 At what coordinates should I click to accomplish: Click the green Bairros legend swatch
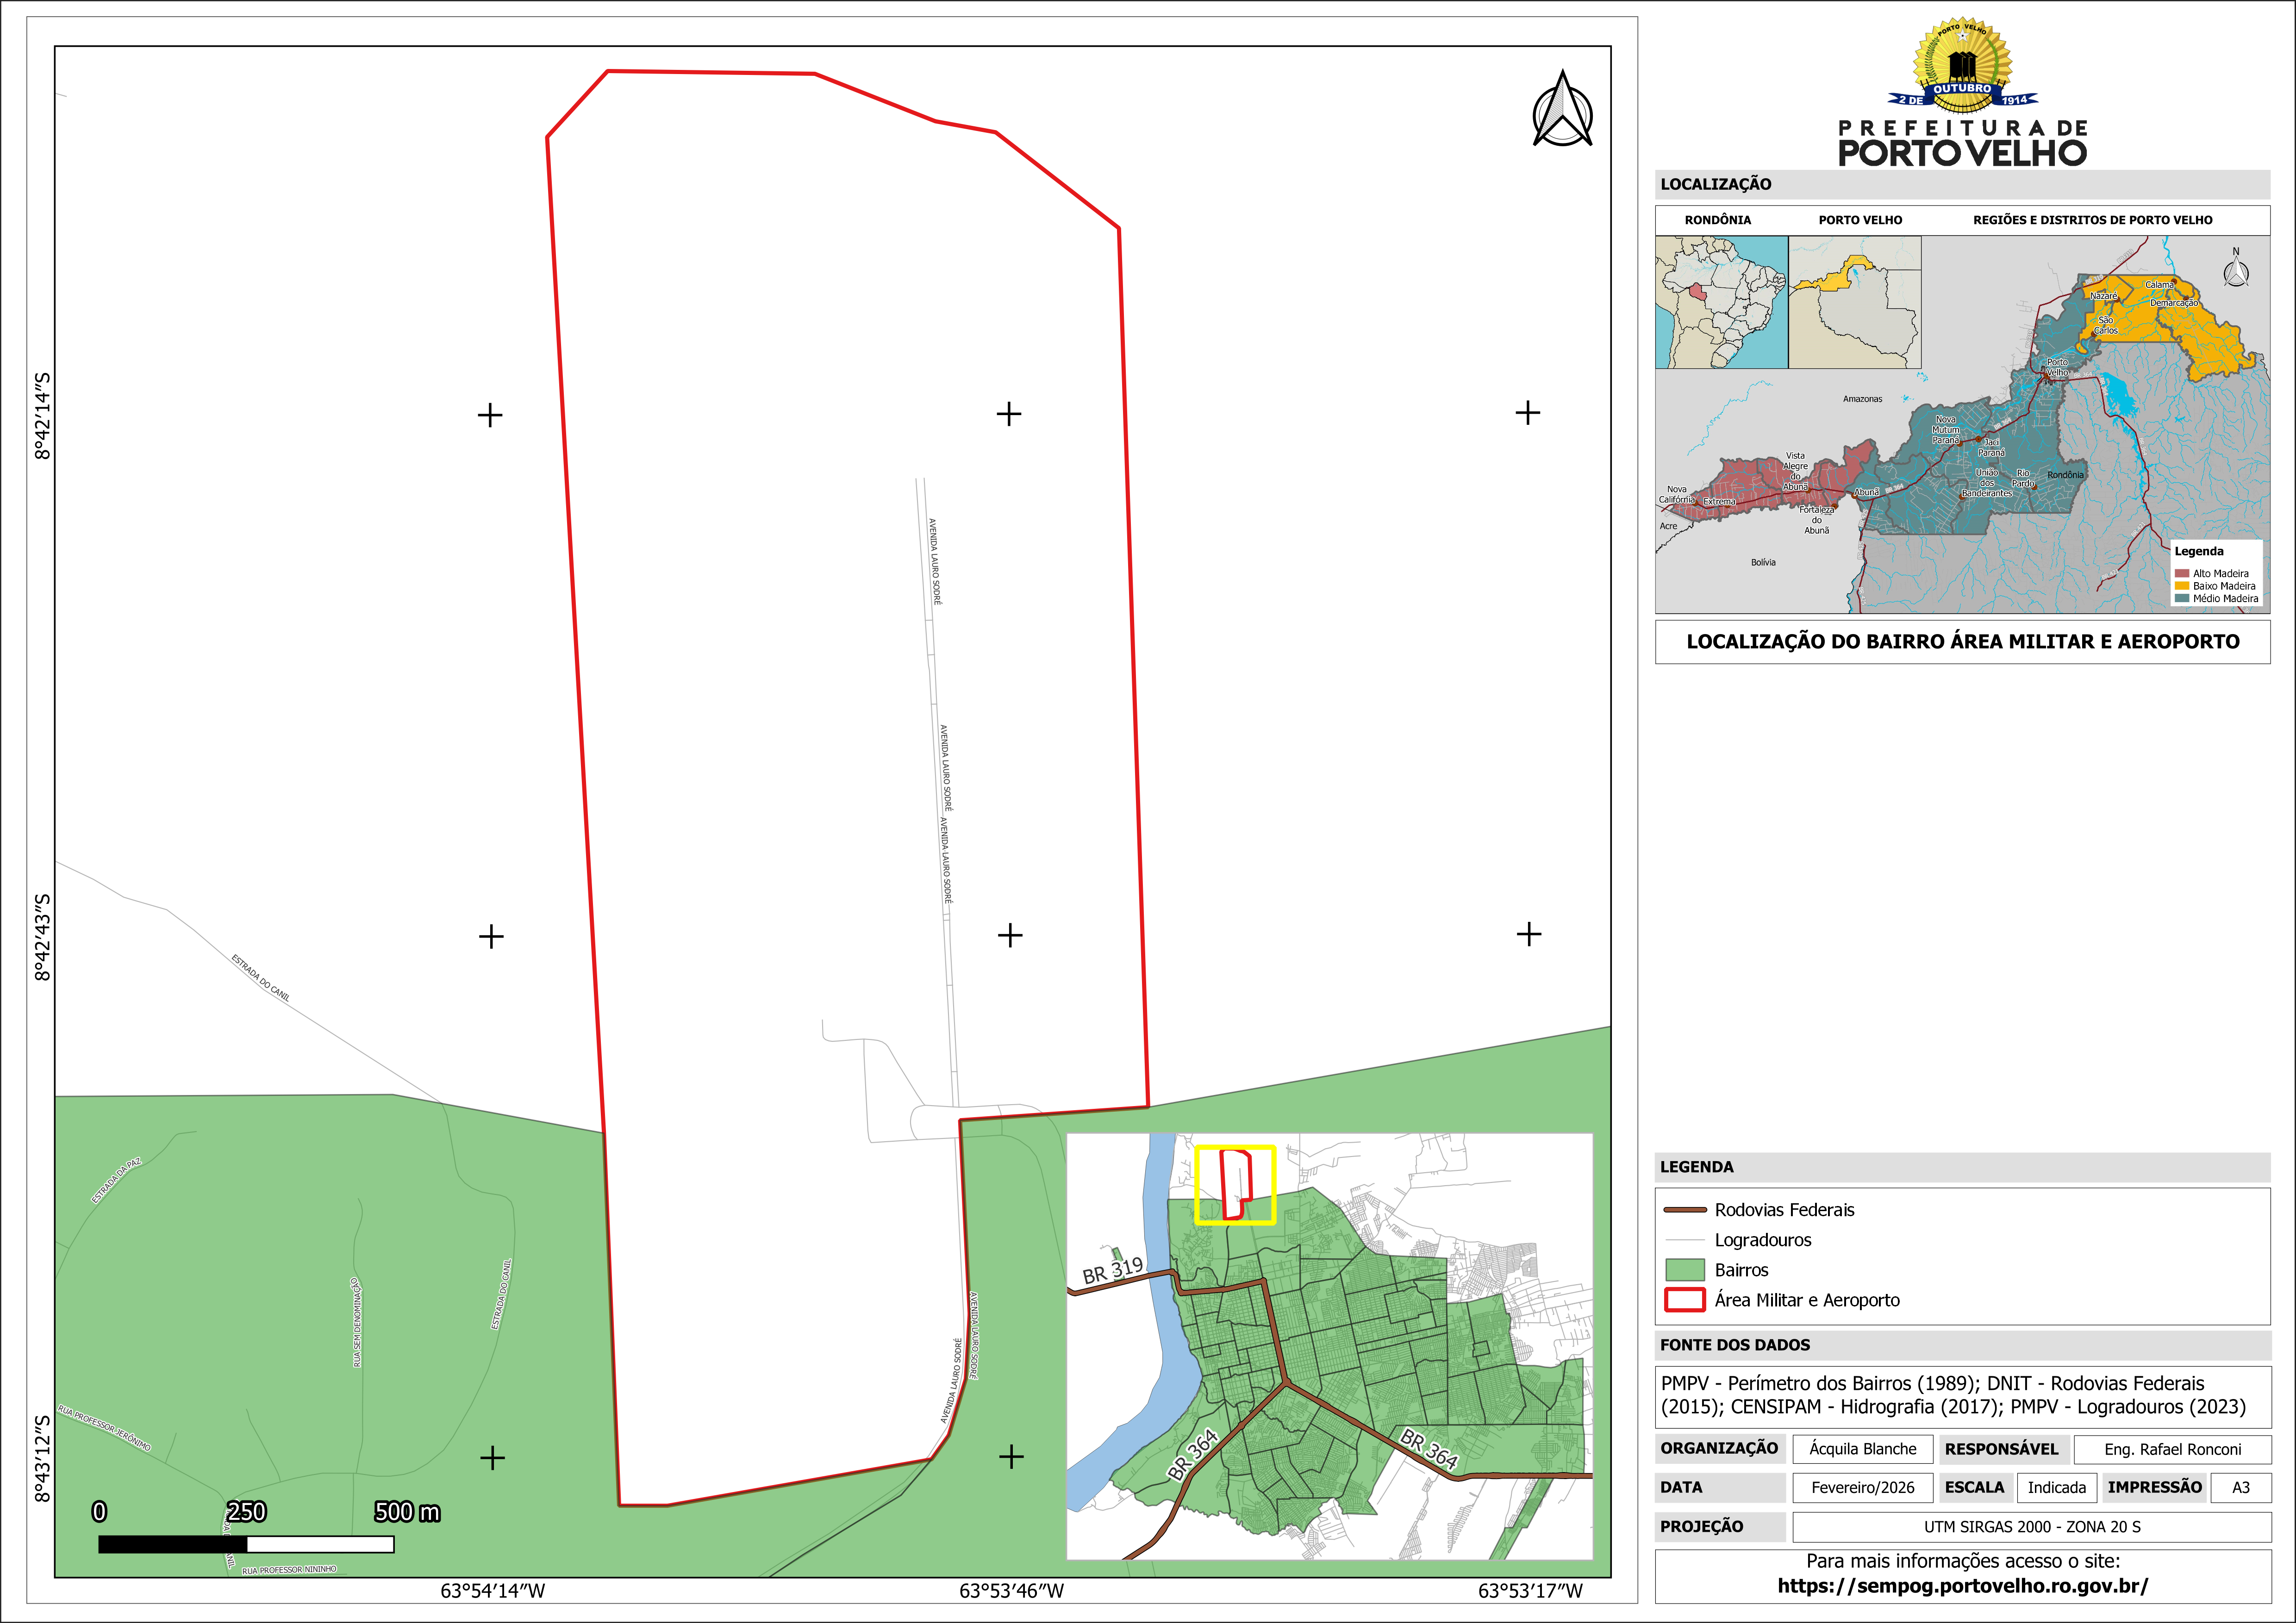point(1684,1270)
